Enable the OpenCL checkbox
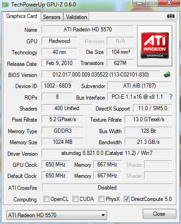The image size is (181, 224). (46, 199)
